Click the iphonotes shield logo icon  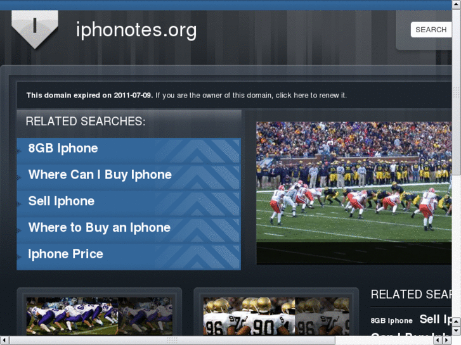35,28
